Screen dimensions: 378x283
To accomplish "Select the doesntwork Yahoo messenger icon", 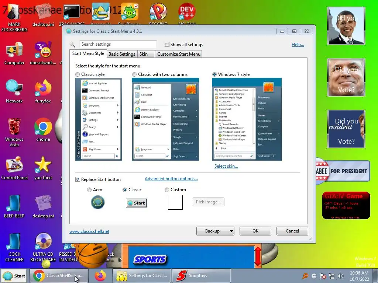I will click(x=43, y=53).
